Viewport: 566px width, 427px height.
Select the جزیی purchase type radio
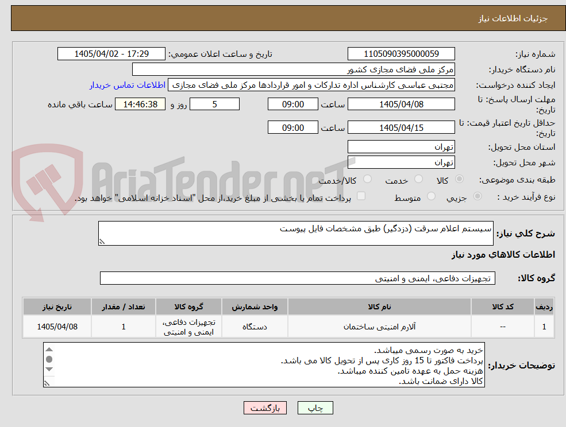pos(477,196)
